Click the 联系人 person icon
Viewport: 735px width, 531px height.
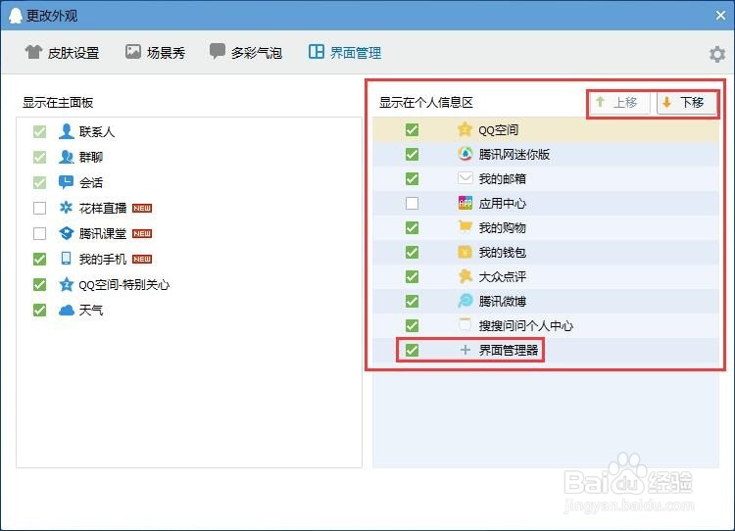tap(66, 131)
